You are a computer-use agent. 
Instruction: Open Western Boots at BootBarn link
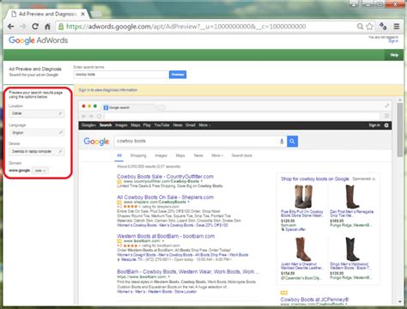pyautogui.click(x=166, y=236)
